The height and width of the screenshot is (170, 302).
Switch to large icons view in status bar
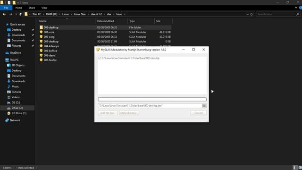pyautogui.click(x=300, y=168)
